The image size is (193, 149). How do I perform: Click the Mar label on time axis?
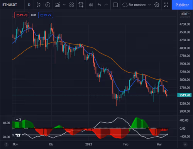(x=159, y=144)
